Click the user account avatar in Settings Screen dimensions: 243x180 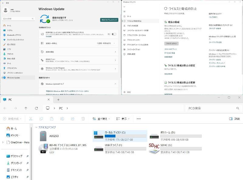(5, 10)
